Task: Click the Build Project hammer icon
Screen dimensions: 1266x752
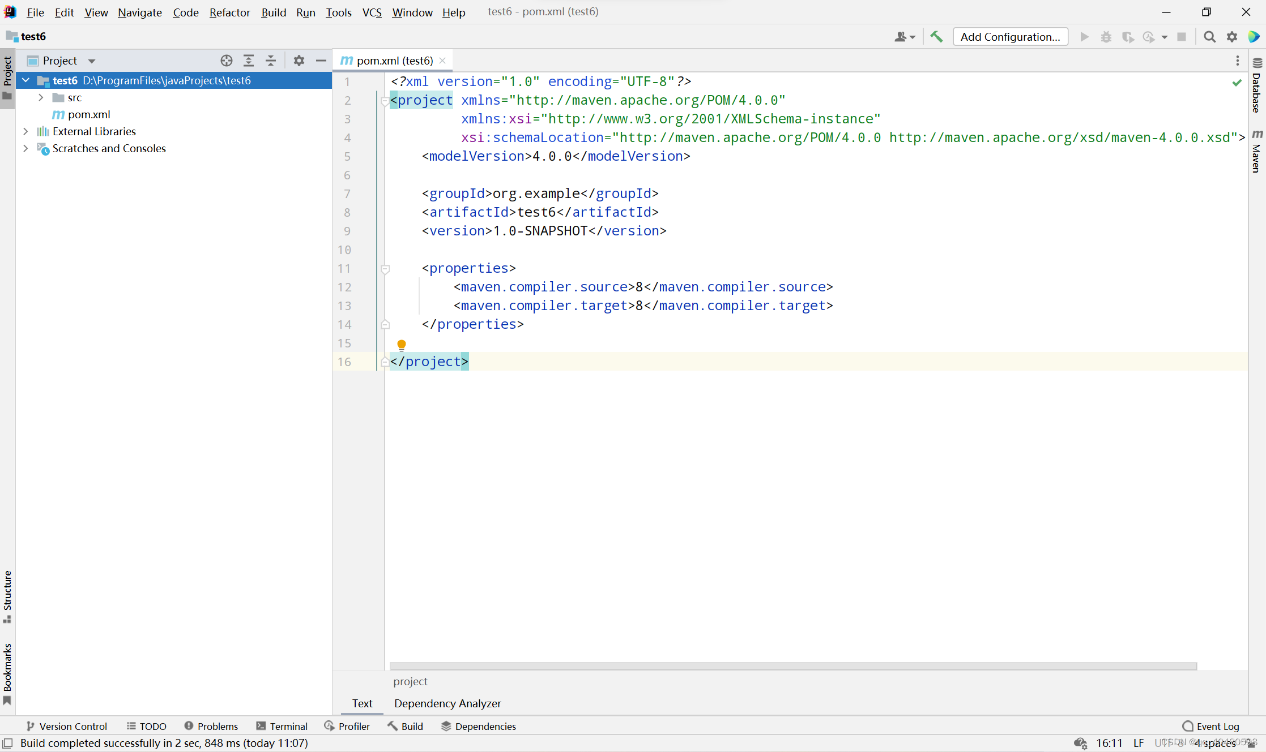Action: (936, 37)
